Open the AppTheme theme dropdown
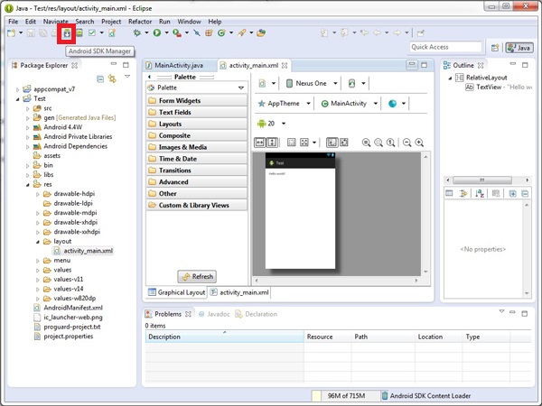The height and width of the screenshot is (406, 542). pyautogui.click(x=284, y=104)
